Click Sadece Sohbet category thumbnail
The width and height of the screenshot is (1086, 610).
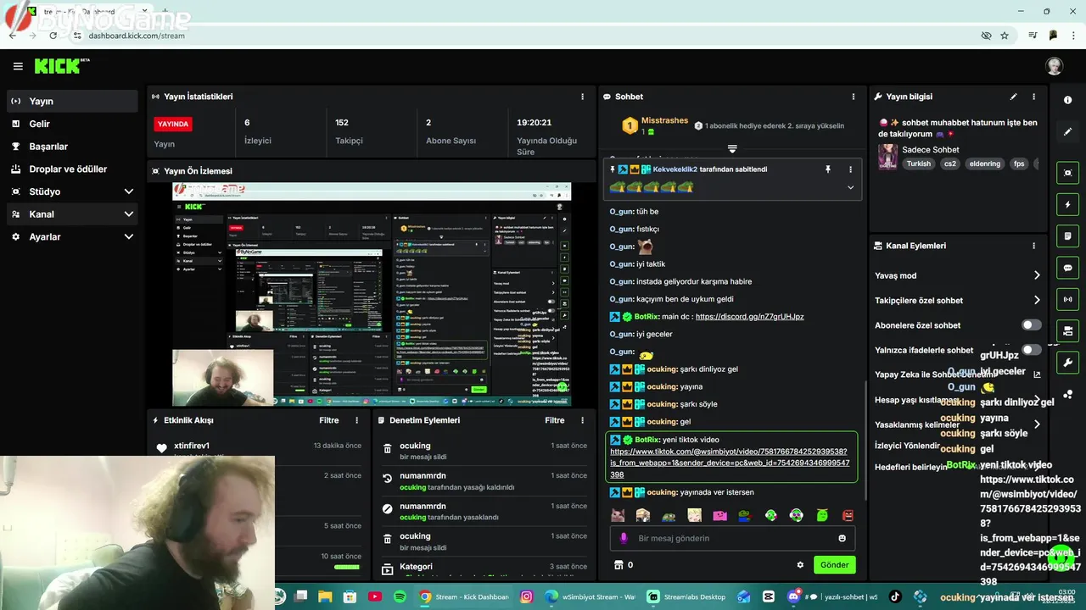(887, 157)
